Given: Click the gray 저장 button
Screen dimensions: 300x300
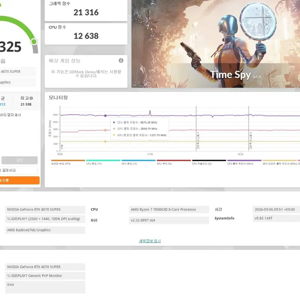Looking at the screenshot, I should point(19,160).
